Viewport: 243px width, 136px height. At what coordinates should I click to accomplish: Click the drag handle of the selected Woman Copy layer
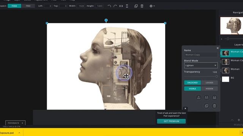(x=221, y=53)
